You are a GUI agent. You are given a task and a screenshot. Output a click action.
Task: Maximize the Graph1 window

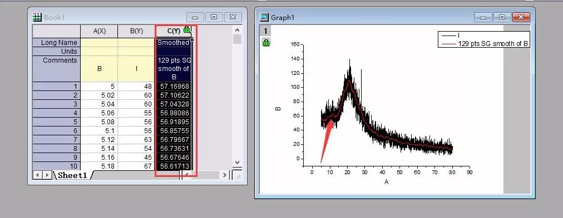tap(502, 17)
